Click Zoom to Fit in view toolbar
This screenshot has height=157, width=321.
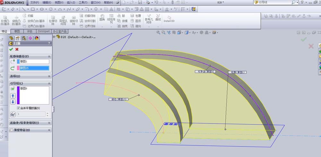158,32
